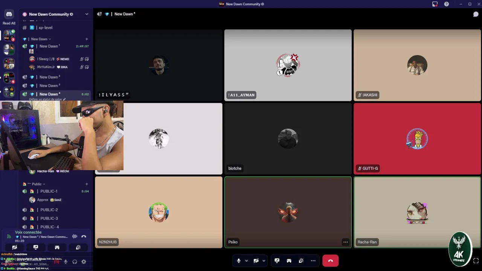Open Discord home direct messages icon
This screenshot has height=271, width=482.
point(9,14)
